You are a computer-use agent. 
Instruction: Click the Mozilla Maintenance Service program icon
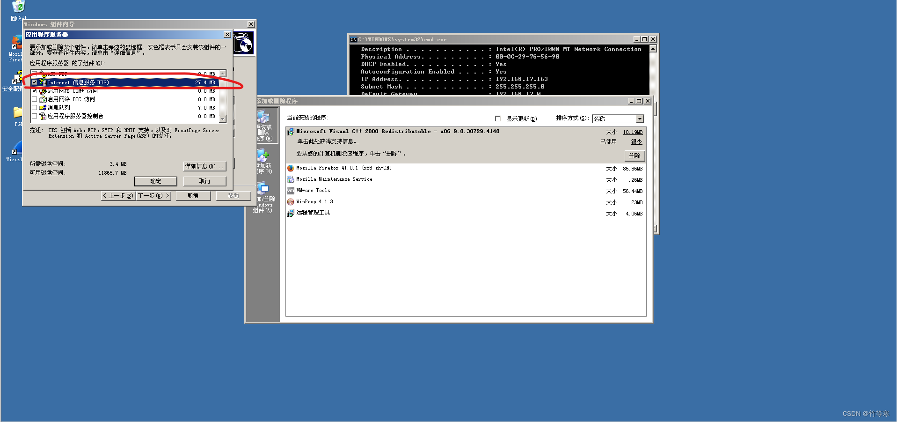point(291,179)
